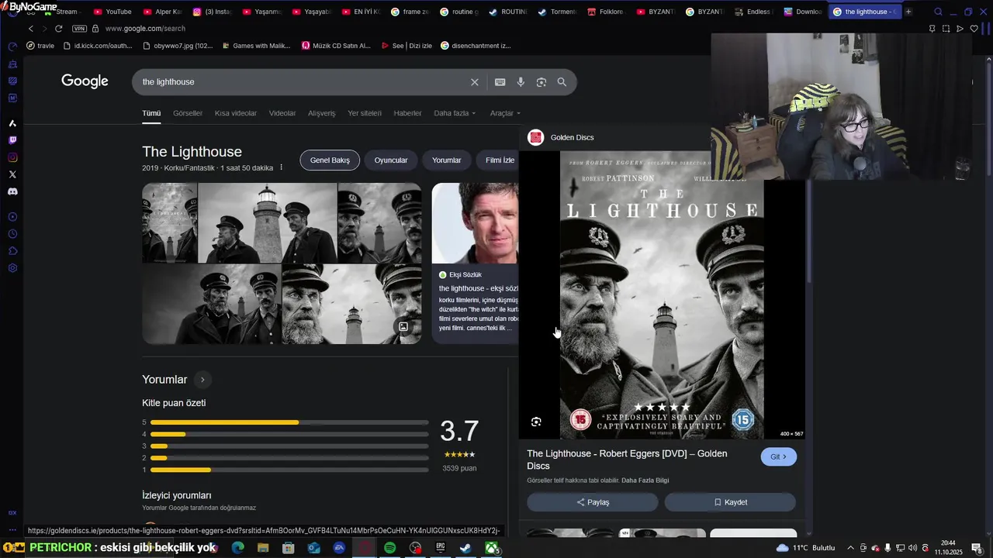Image resolution: width=993 pixels, height=558 pixels.
Task: Click the 3539 puan rating count
Action: click(459, 468)
